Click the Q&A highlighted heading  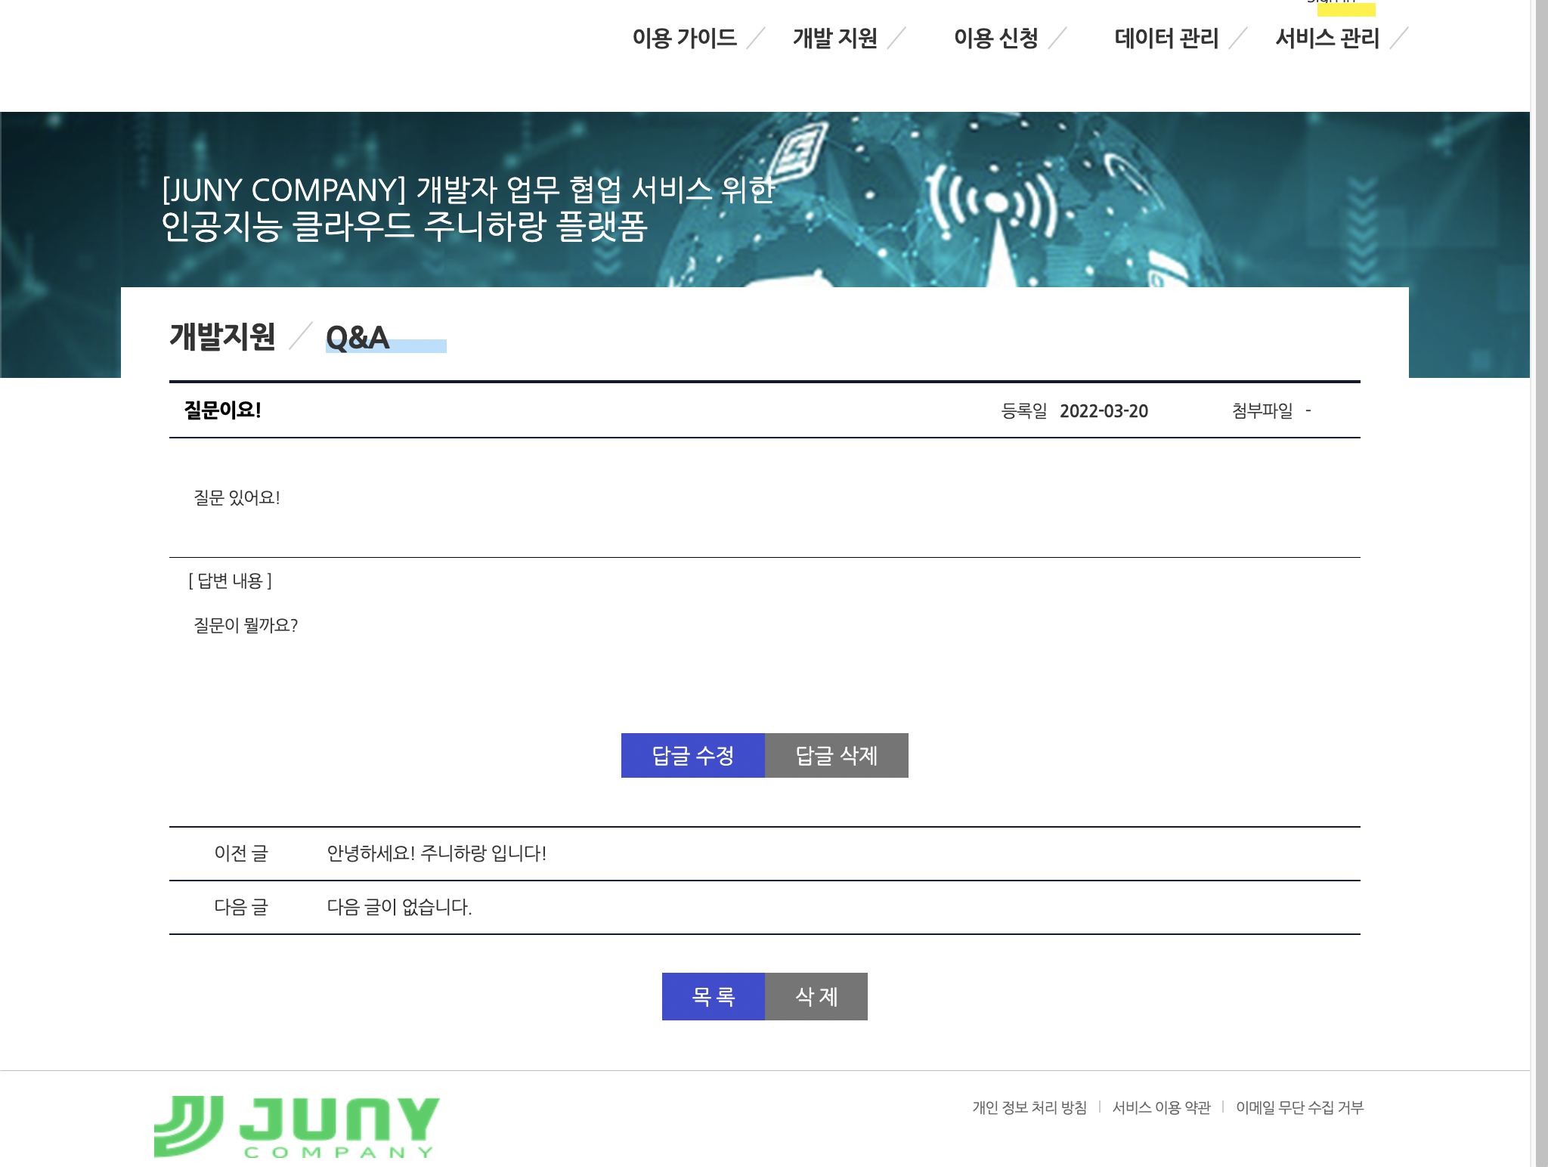(358, 337)
